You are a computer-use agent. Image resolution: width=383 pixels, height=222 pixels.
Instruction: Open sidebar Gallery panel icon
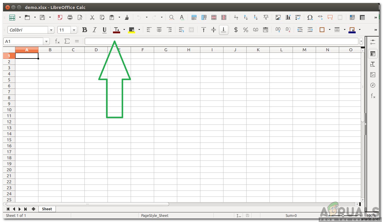pos(373,75)
